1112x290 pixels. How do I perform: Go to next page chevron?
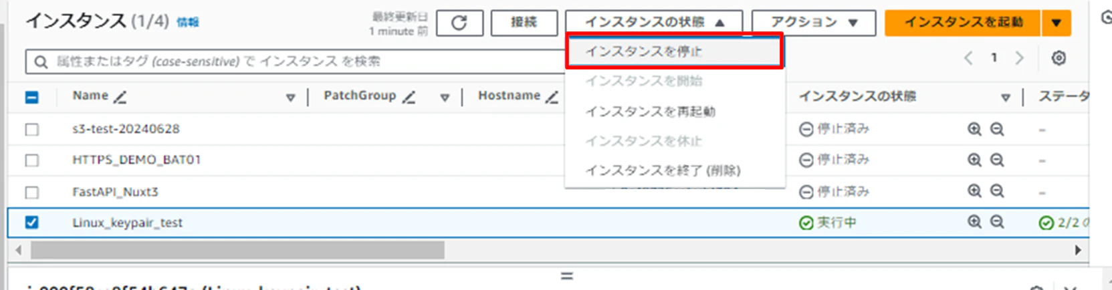point(1019,58)
